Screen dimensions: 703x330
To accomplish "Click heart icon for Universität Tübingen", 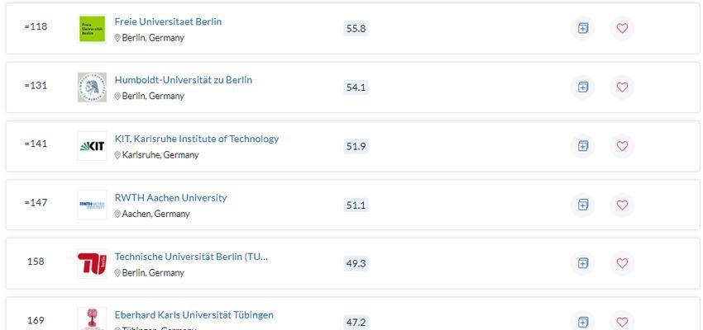I will tap(622, 322).
